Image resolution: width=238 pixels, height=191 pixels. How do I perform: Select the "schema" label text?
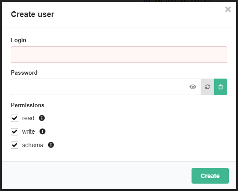pos(33,145)
